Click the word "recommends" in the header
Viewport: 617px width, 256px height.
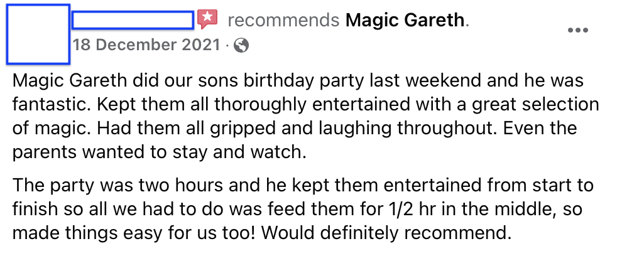(283, 20)
